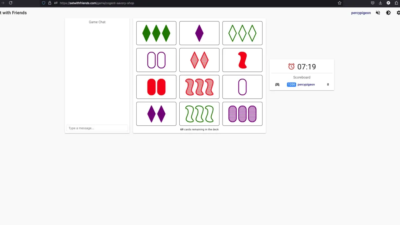Viewport: 400px width, 225px height.
Task: Pick the two solid red ovals card
Action: (156, 87)
